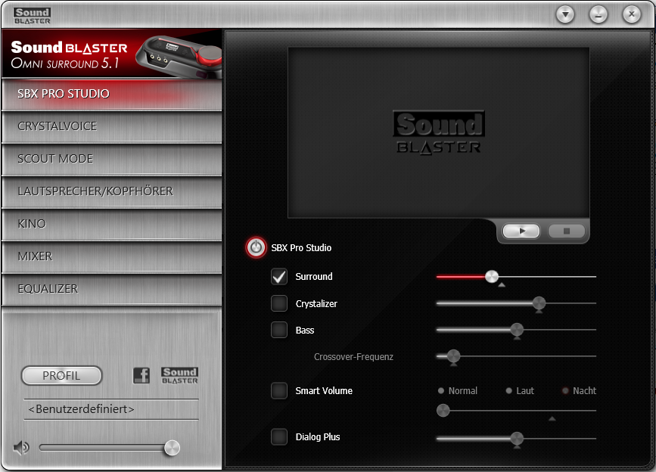Toggle the SBX Pro Studio power button
656x472 pixels.
tap(256, 247)
